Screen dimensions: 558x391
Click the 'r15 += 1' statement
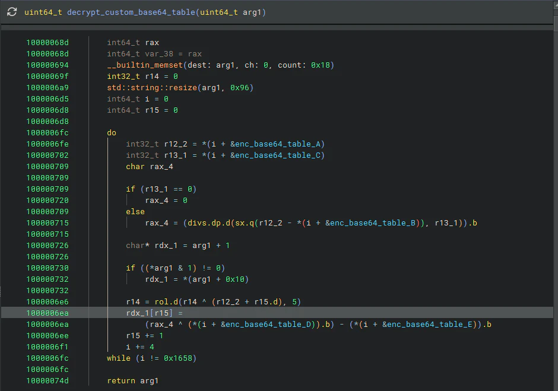(x=145, y=335)
